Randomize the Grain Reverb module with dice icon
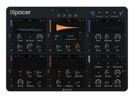Image resolution: width=134 pixels, height=98 pixels. click(119, 21)
